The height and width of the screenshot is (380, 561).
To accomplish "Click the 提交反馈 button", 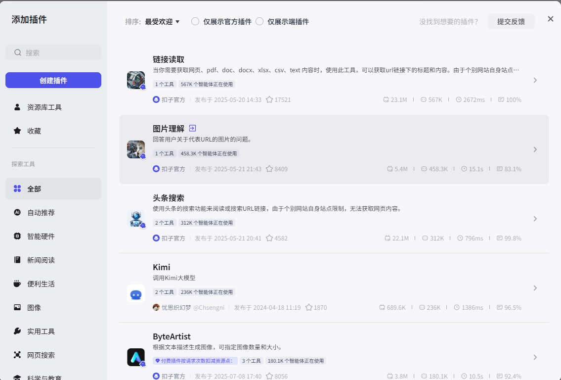I will tap(511, 21).
